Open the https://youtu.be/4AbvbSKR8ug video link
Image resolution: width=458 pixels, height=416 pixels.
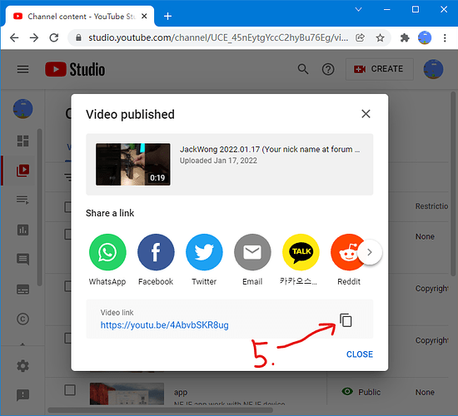point(164,325)
